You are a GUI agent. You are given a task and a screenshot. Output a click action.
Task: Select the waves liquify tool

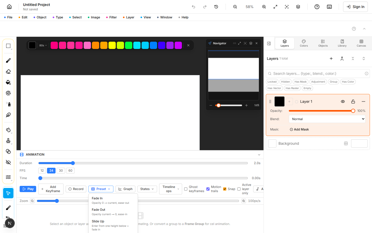pos(8,177)
